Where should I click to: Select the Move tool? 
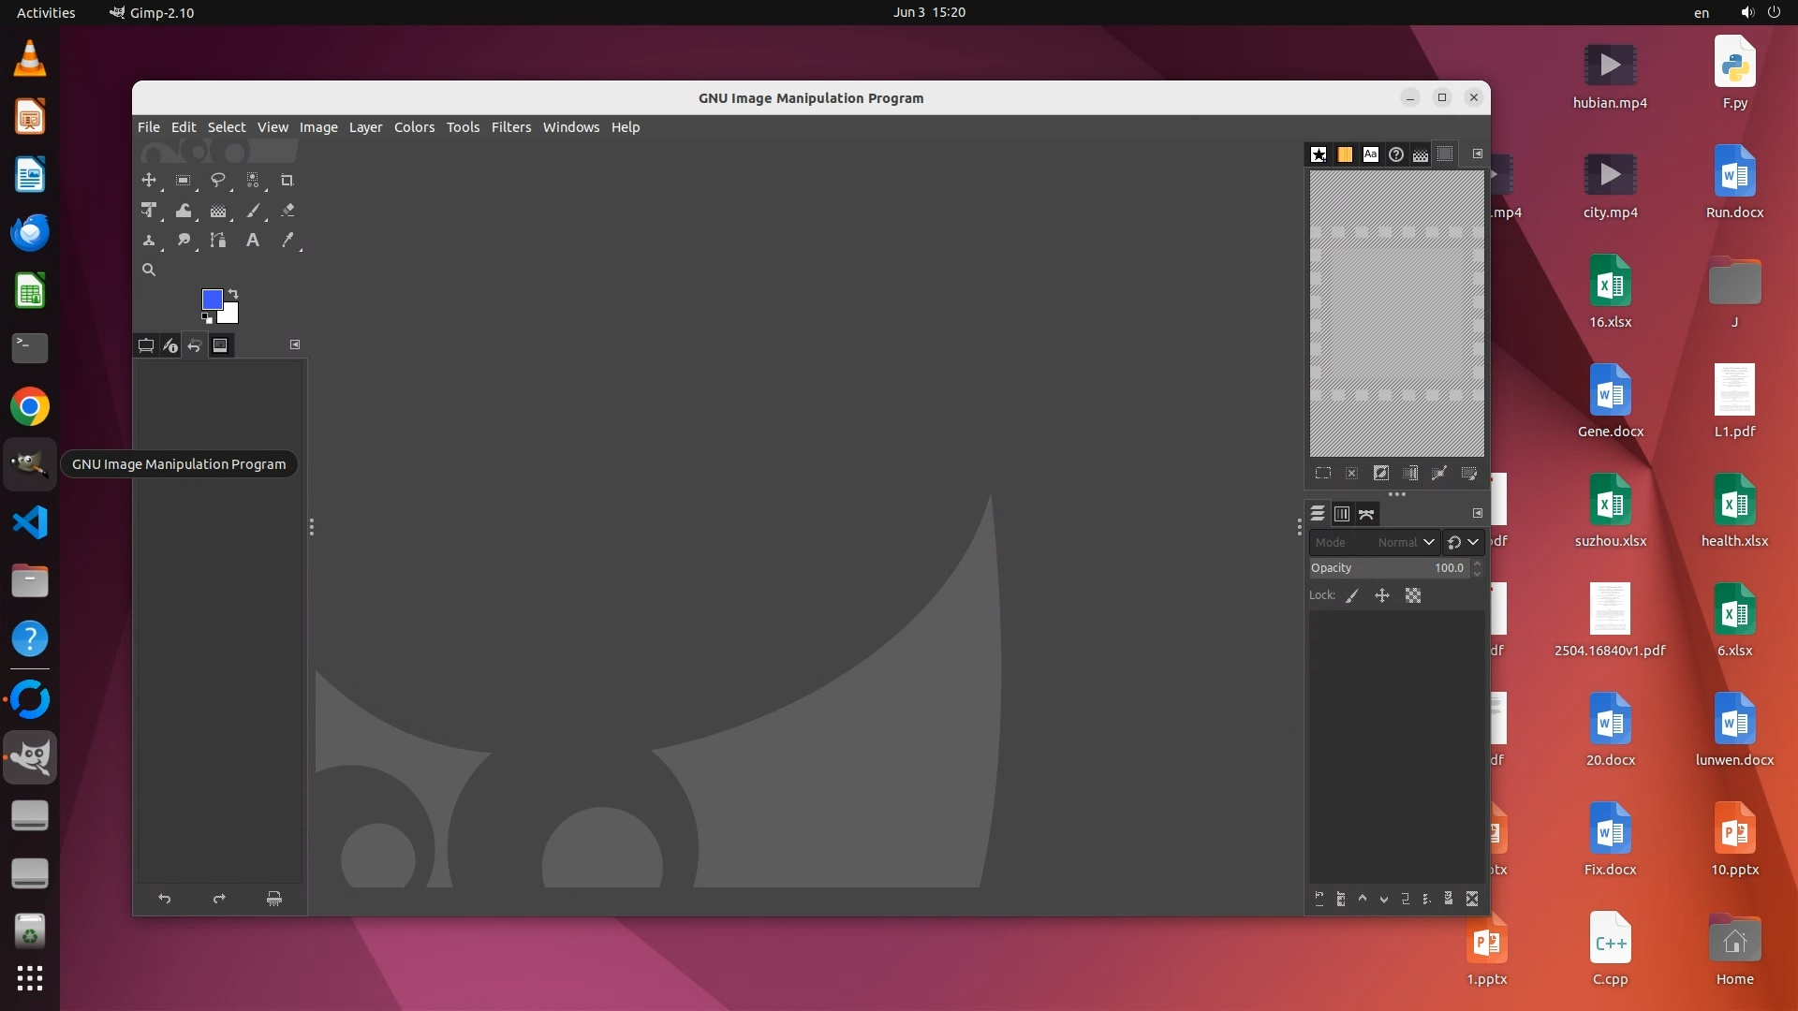coord(148,180)
